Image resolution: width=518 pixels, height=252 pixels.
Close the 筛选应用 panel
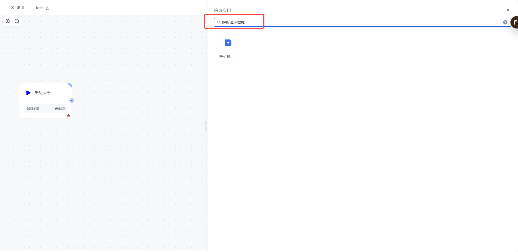(x=508, y=10)
